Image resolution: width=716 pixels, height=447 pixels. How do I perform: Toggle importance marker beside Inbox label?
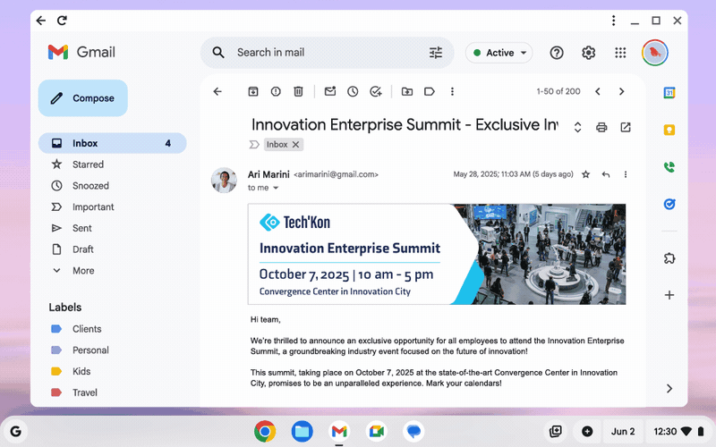point(253,145)
